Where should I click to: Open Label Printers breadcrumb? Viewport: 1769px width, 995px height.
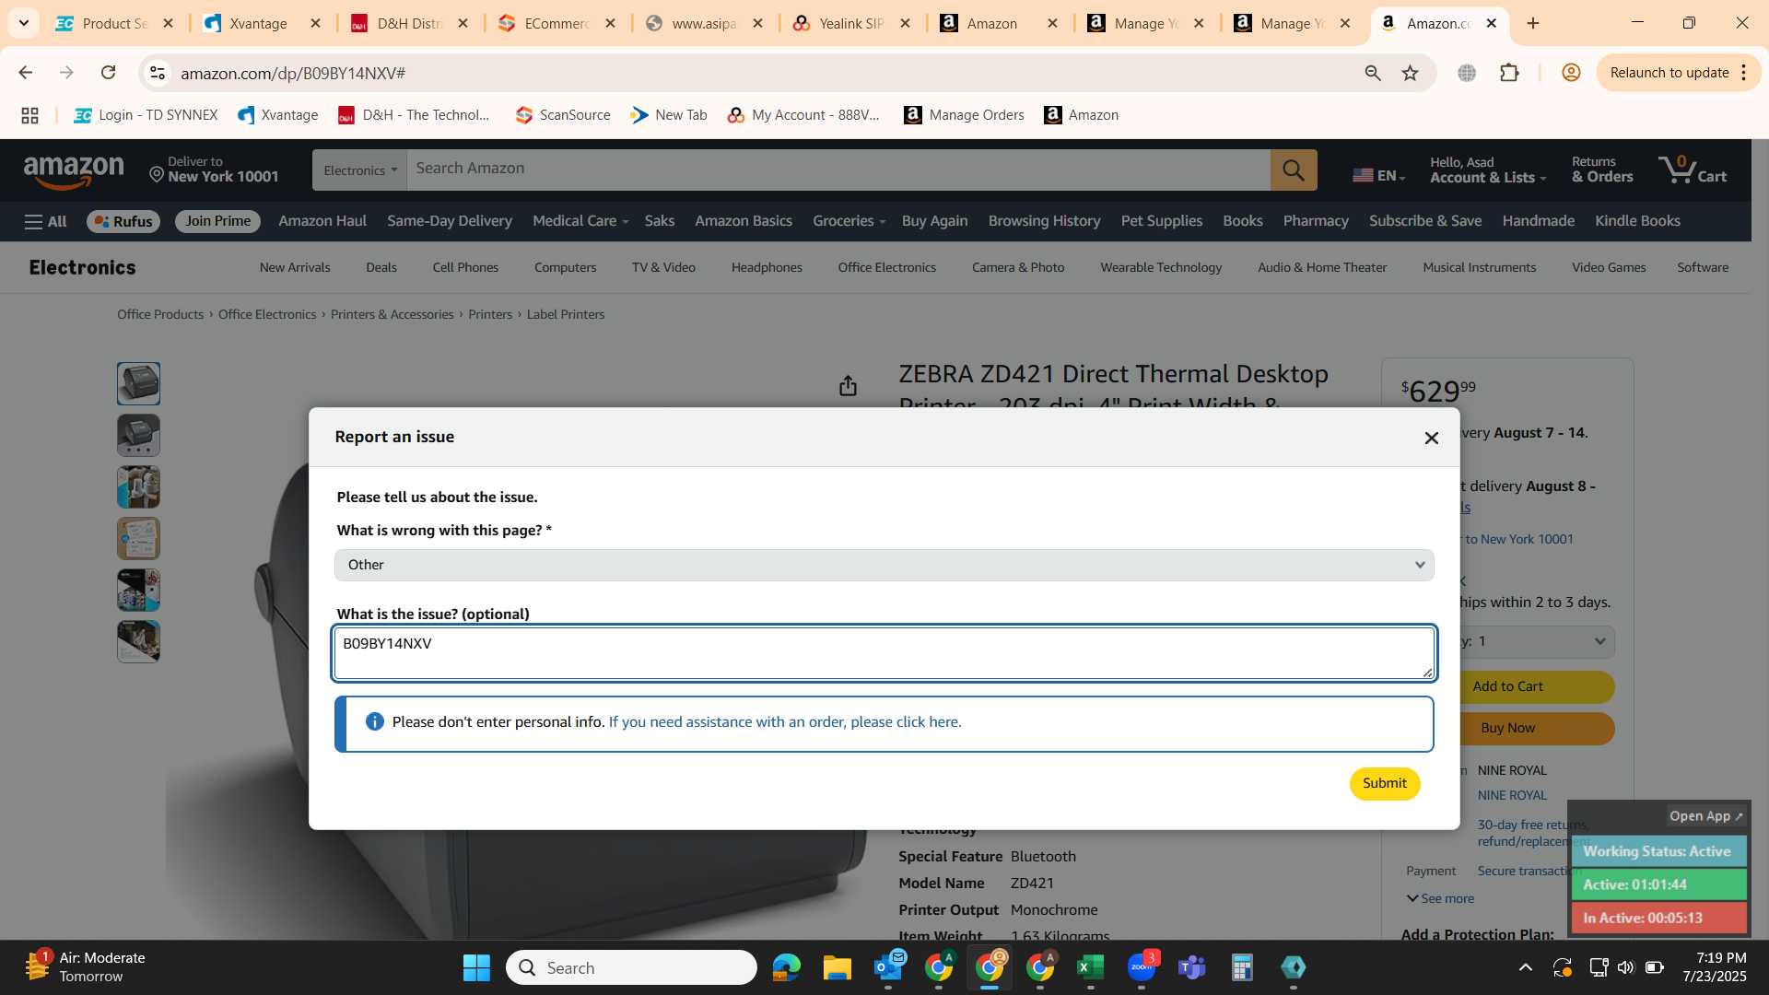point(566,315)
